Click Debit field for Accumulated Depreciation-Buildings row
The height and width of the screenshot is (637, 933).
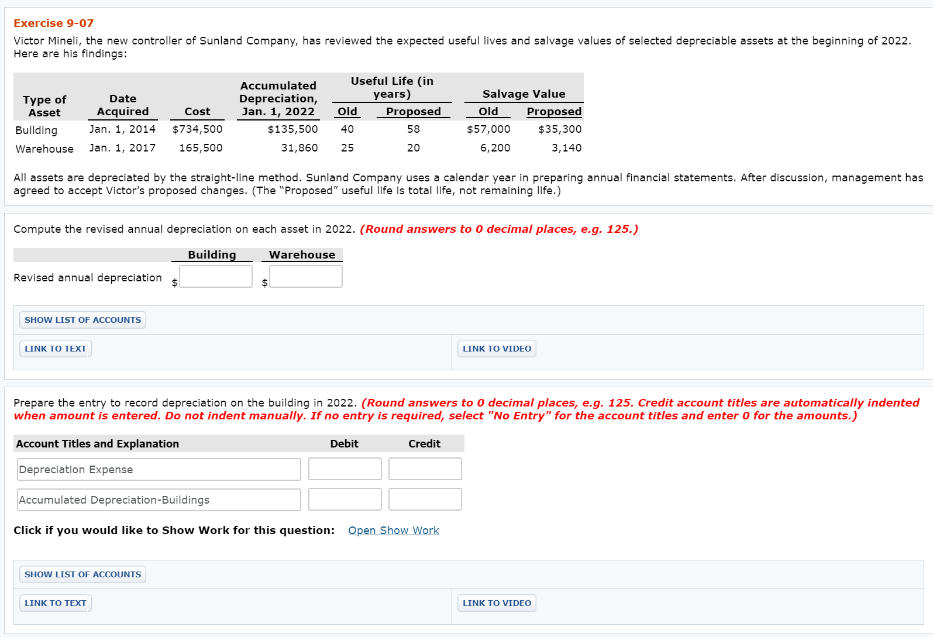[x=345, y=500]
